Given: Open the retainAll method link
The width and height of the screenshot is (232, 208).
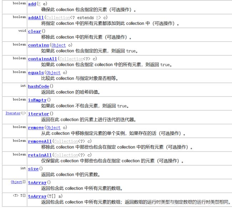Looking at the screenshot, I should pos(40,155).
